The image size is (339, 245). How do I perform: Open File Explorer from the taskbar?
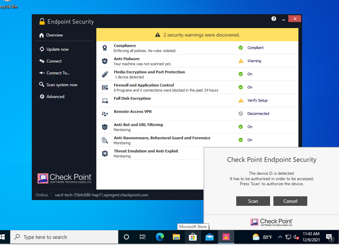pyautogui.click(x=176, y=237)
